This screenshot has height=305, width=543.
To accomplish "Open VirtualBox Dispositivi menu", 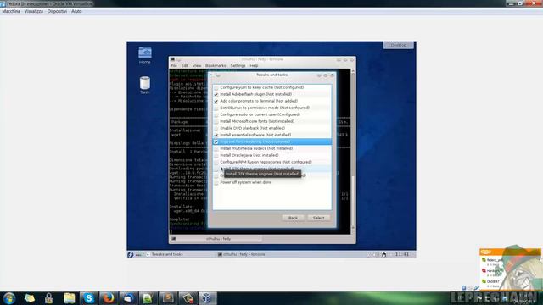I will pos(57,11).
